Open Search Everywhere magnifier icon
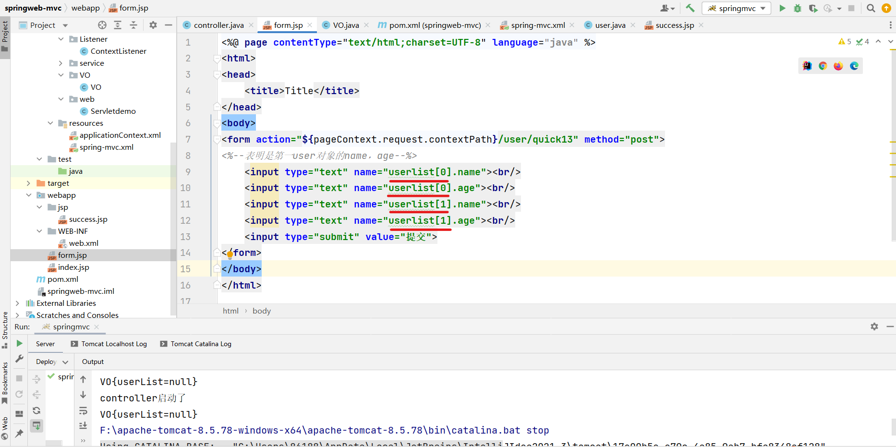The image size is (896, 447). (871, 8)
